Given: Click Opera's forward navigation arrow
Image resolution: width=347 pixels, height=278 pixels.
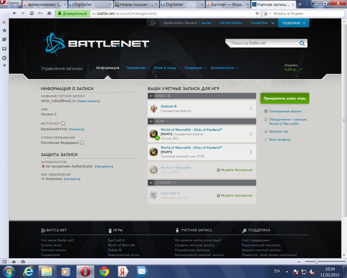Looking at the screenshot, I should coord(23,13).
